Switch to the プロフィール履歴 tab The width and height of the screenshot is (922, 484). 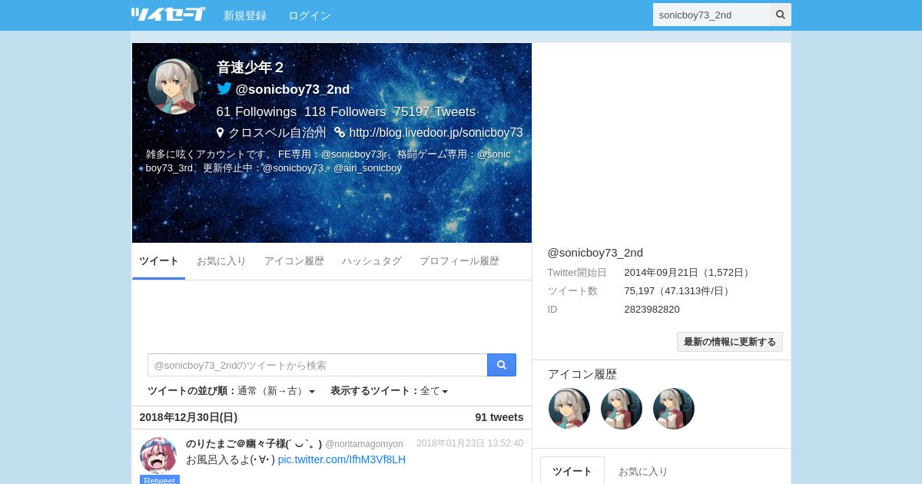[459, 261]
